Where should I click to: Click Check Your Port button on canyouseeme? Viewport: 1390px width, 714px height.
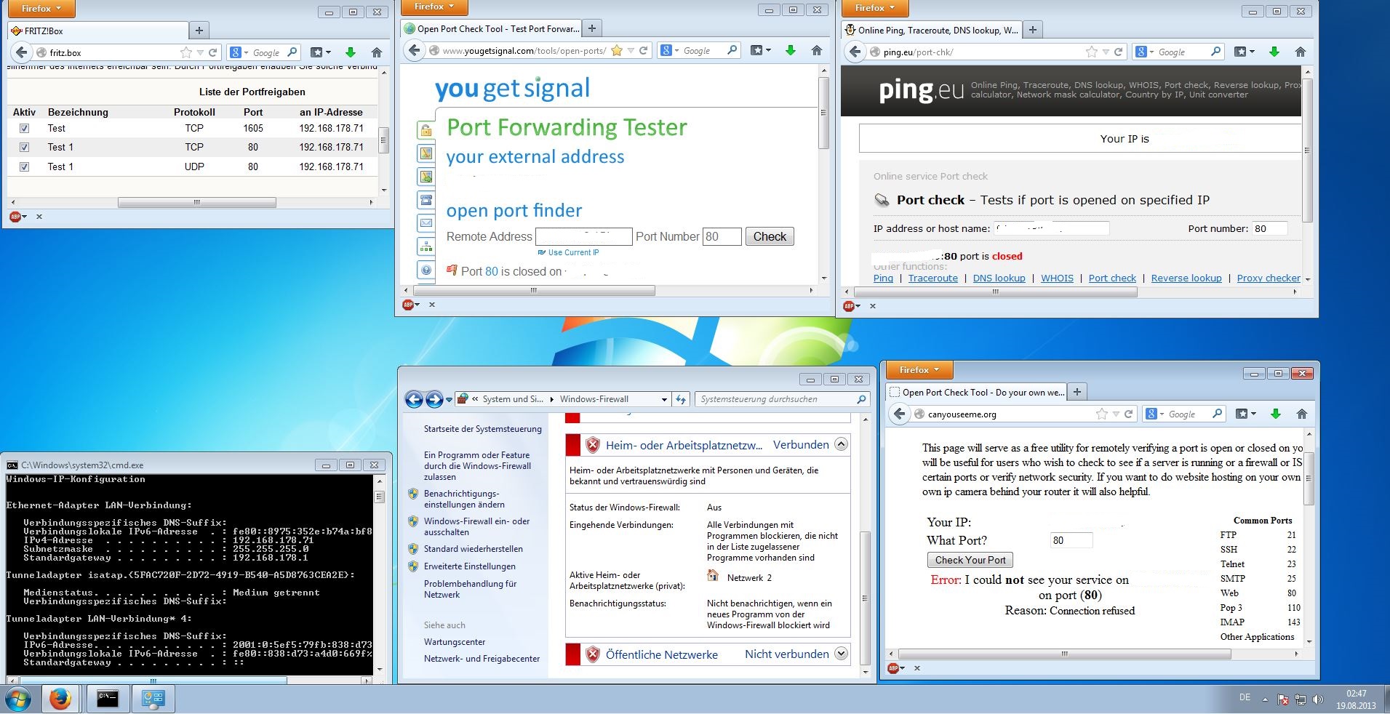click(970, 560)
